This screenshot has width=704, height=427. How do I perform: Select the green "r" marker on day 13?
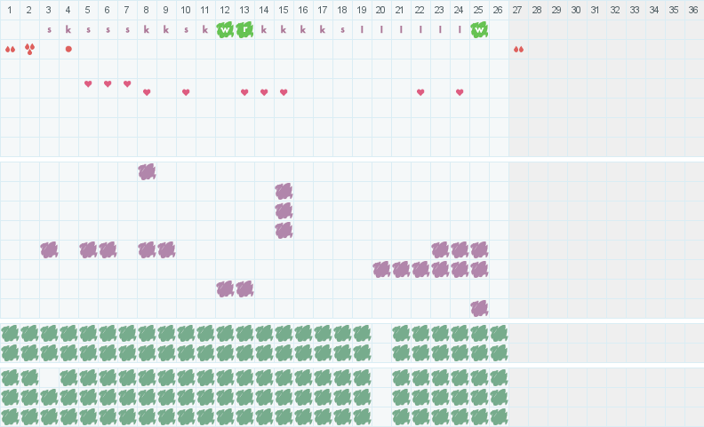[x=244, y=29]
